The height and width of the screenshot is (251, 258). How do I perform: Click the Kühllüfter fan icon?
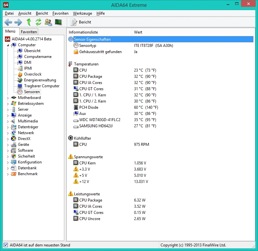click(70, 138)
